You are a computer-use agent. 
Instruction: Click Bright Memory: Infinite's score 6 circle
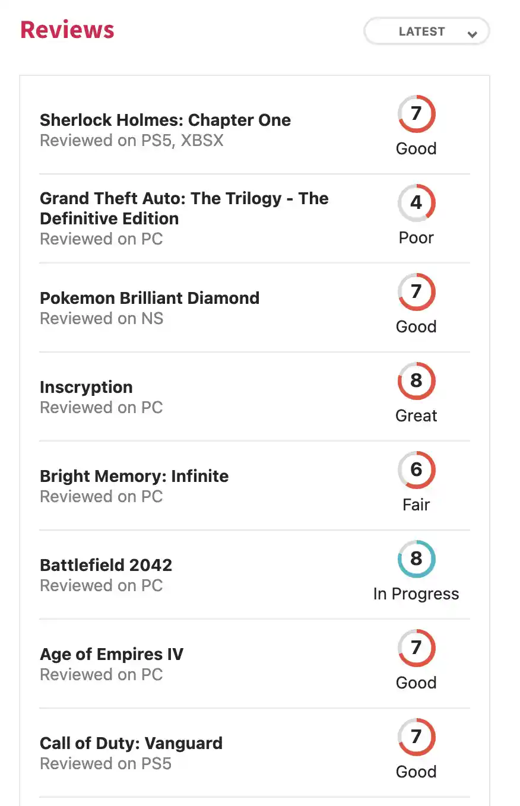416,470
